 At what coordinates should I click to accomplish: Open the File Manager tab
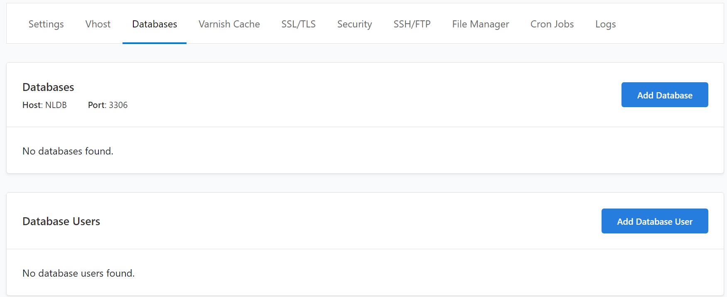point(480,24)
